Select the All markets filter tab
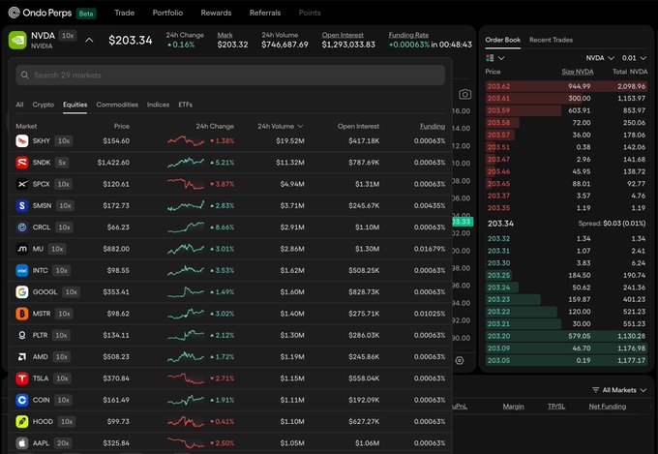 point(19,105)
